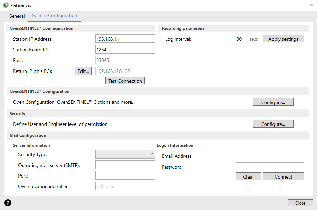Click the Preferences app logo icon
The height and width of the screenshot is (210, 317).
[x=6, y=5]
